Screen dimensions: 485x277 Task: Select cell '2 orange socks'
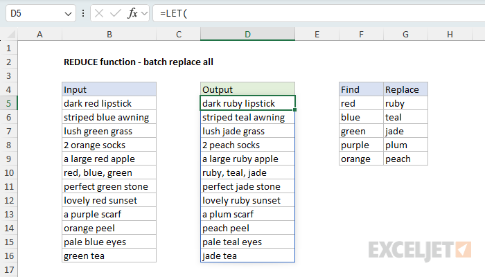click(109, 145)
